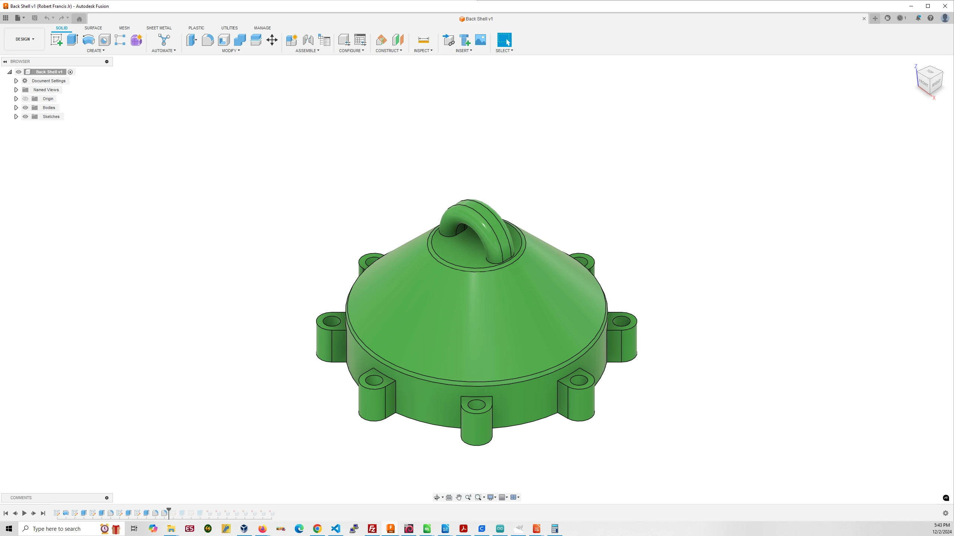Open the Create Form tool

point(136,40)
